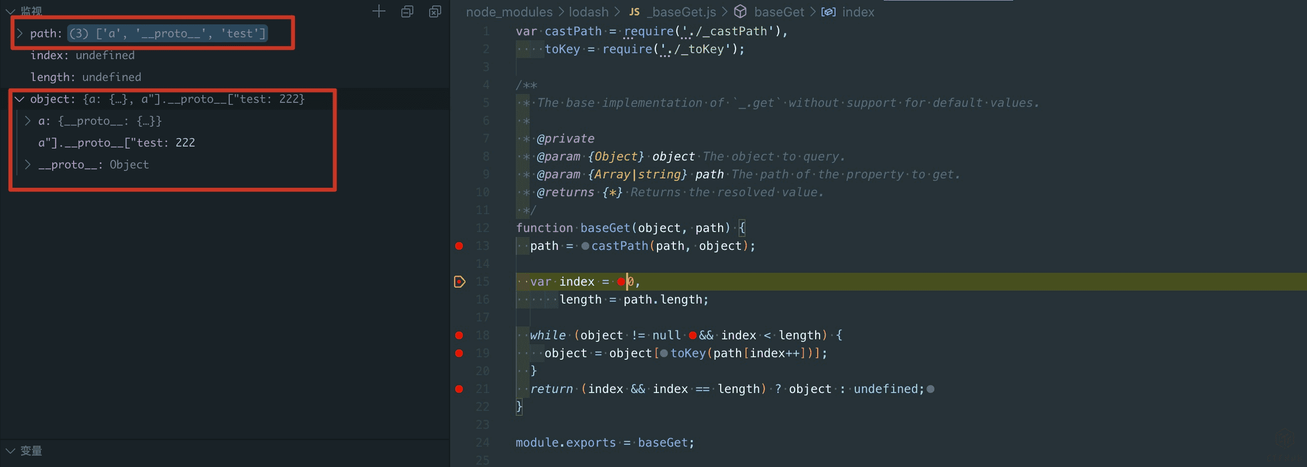Collapse the object watch expression

20,99
